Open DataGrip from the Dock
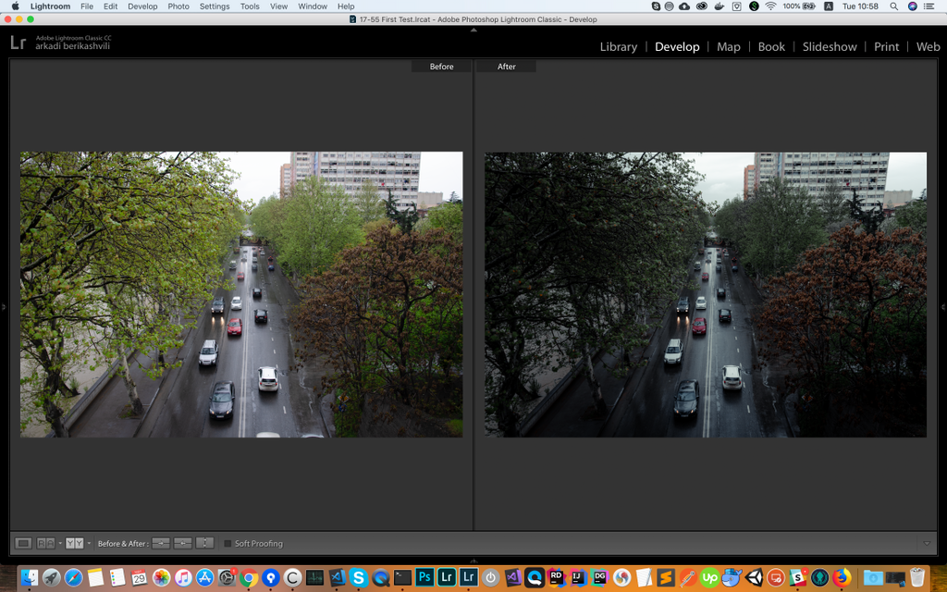Viewport: 947px width, 592px height. 599,577
